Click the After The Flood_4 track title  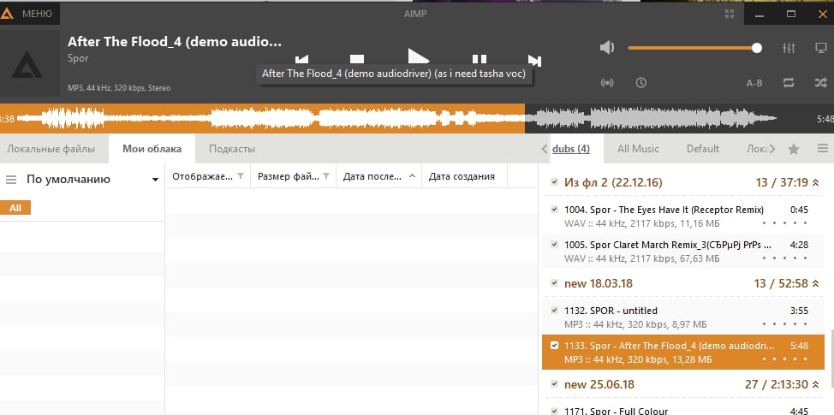(175, 41)
